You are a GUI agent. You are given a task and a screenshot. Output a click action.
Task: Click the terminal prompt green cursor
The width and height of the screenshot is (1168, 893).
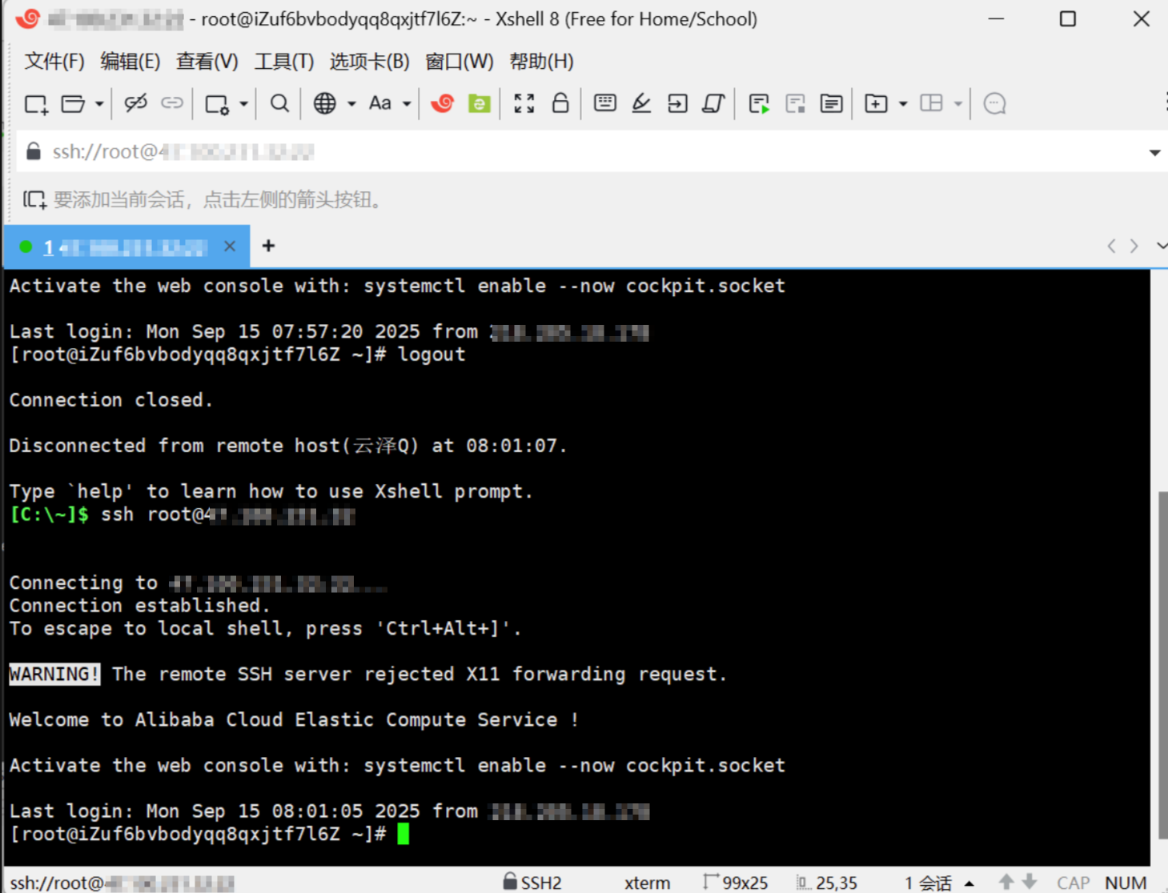pyautogui.click(x=403, y=834)
